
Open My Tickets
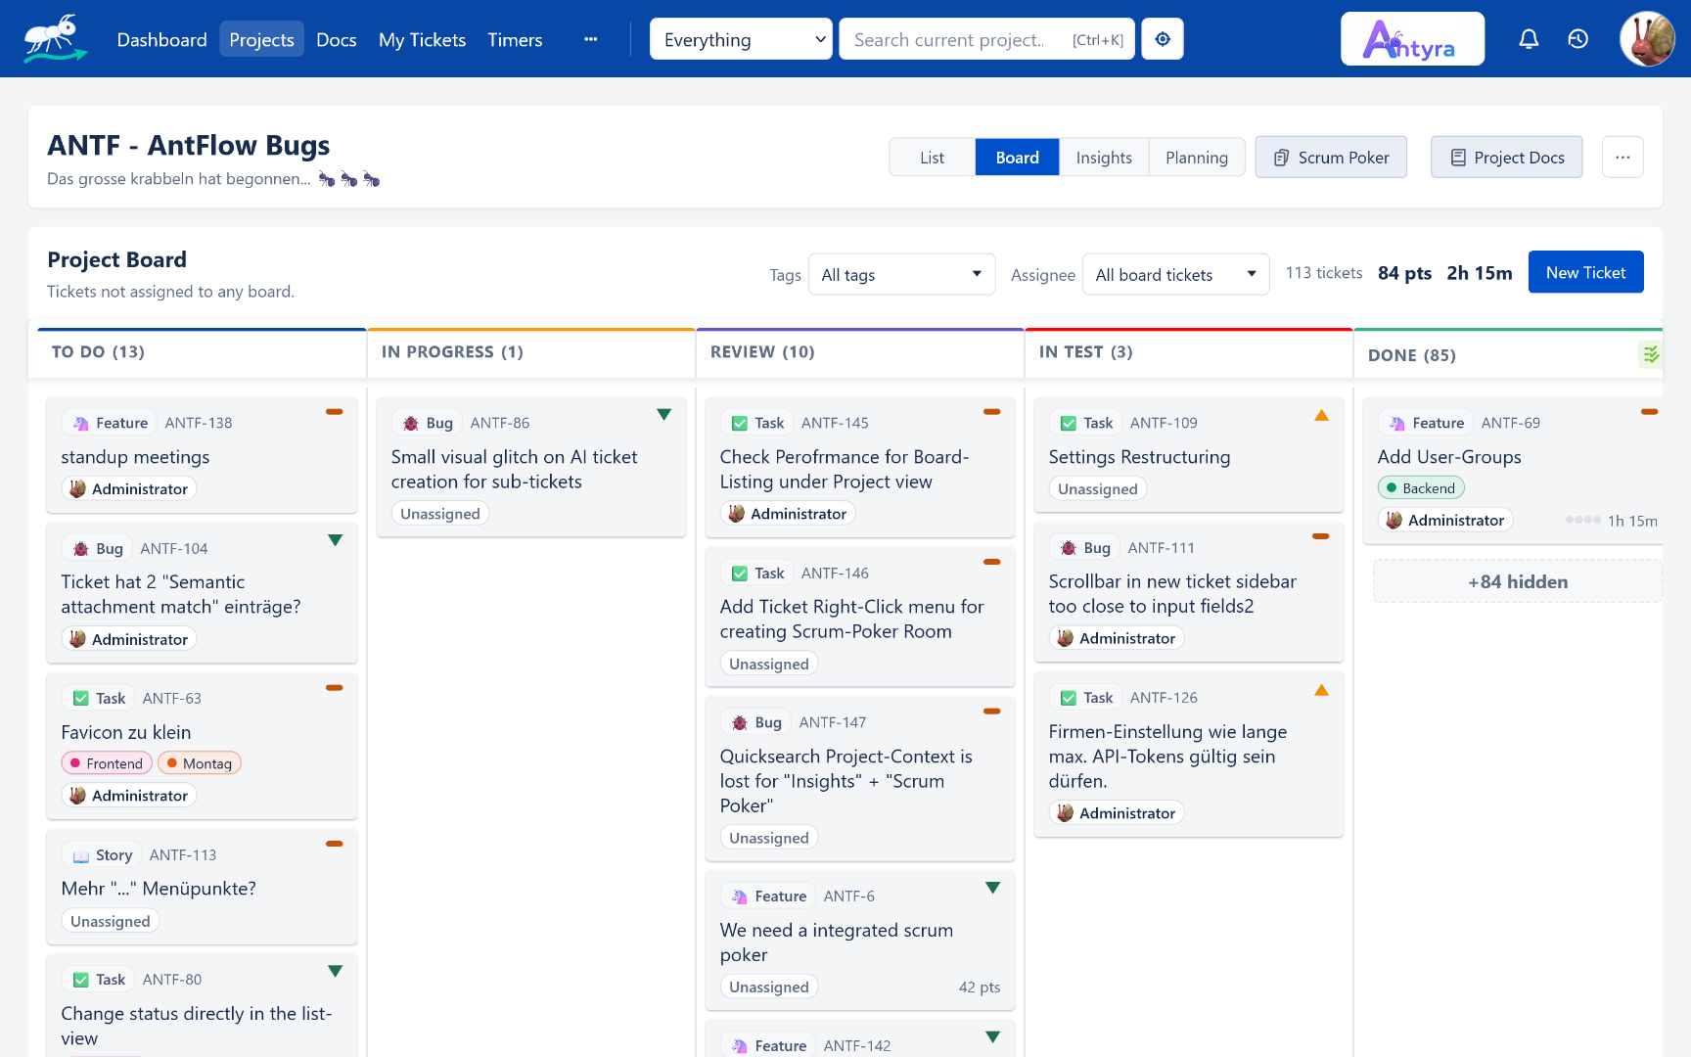(x=422, y=40)
